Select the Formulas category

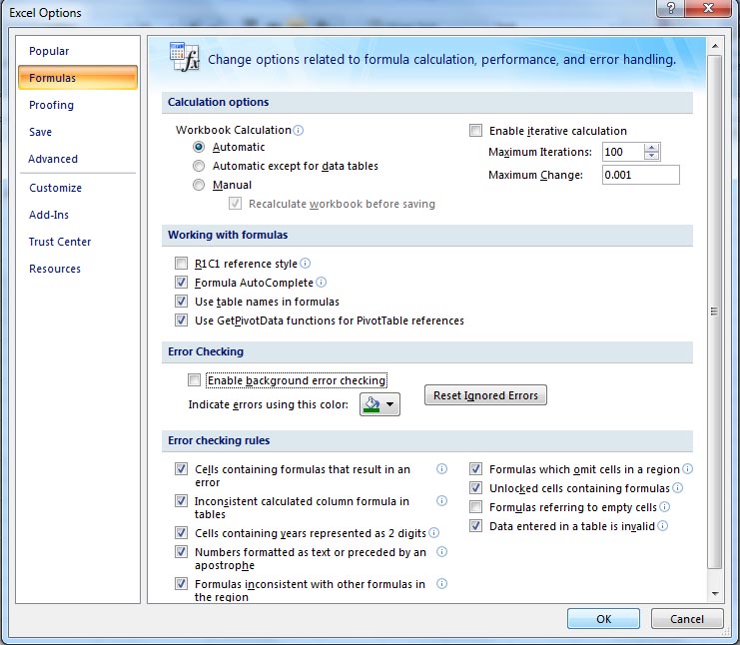[x=78, y=78]
